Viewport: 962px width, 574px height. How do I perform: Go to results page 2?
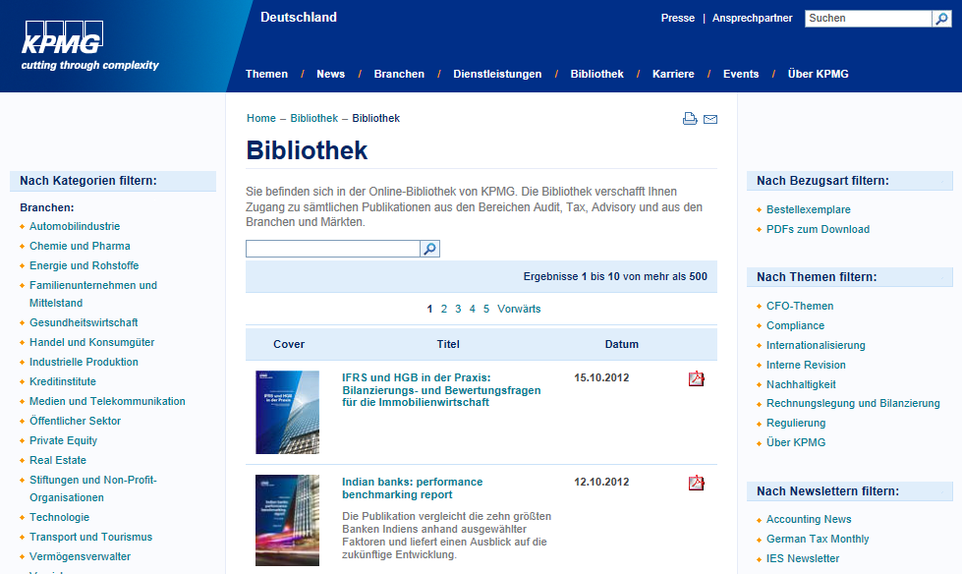443,309
